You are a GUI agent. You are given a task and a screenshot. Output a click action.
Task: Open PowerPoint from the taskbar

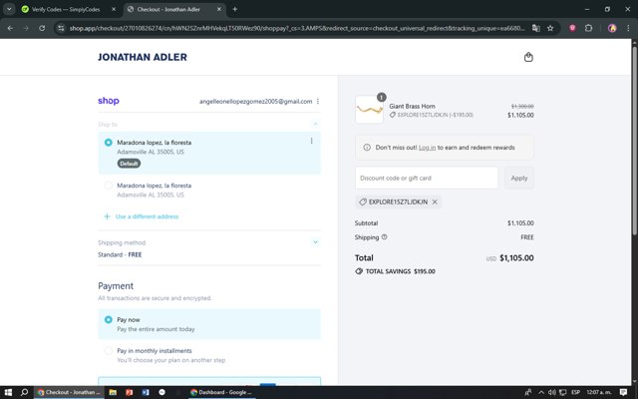[129, 392]
